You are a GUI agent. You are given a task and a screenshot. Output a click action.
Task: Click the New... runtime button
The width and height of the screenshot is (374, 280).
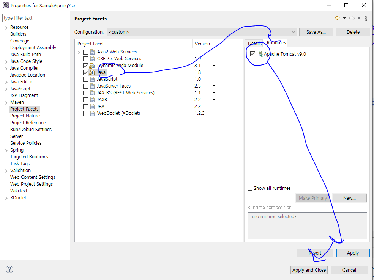click(x=349, y=198)
